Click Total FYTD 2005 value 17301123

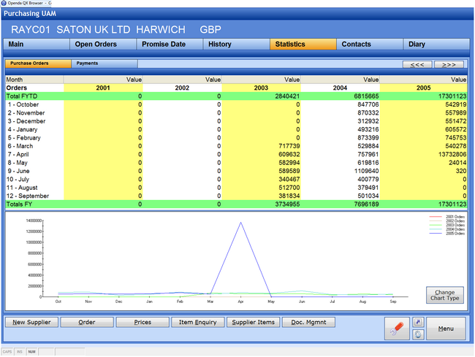(452, 96)
